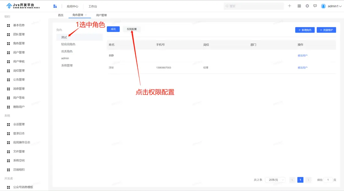The height and width of the screenshot is (191, 344).
Task: Click icon next to 基本信息
Action: (8, 25)
